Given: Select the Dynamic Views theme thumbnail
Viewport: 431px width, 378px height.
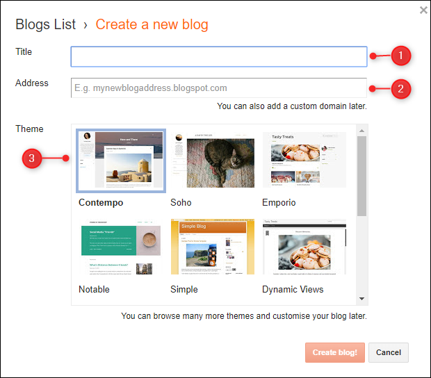Looking at the screenshot, I should click(304, 247).
